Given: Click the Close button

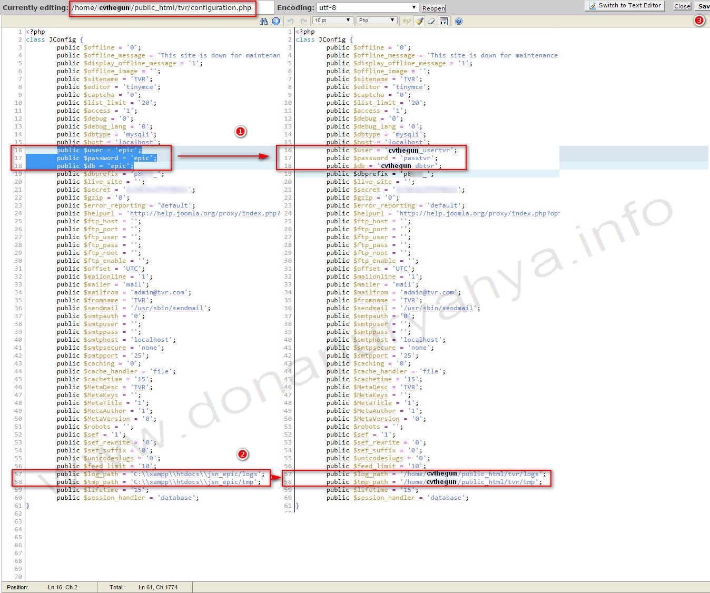Looking at the screenshot, I should [x=682, y=6].
